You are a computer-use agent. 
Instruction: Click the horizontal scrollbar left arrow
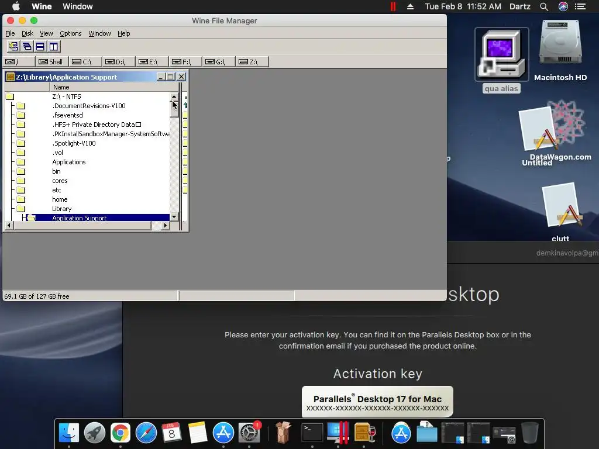(x=8, y=226)
